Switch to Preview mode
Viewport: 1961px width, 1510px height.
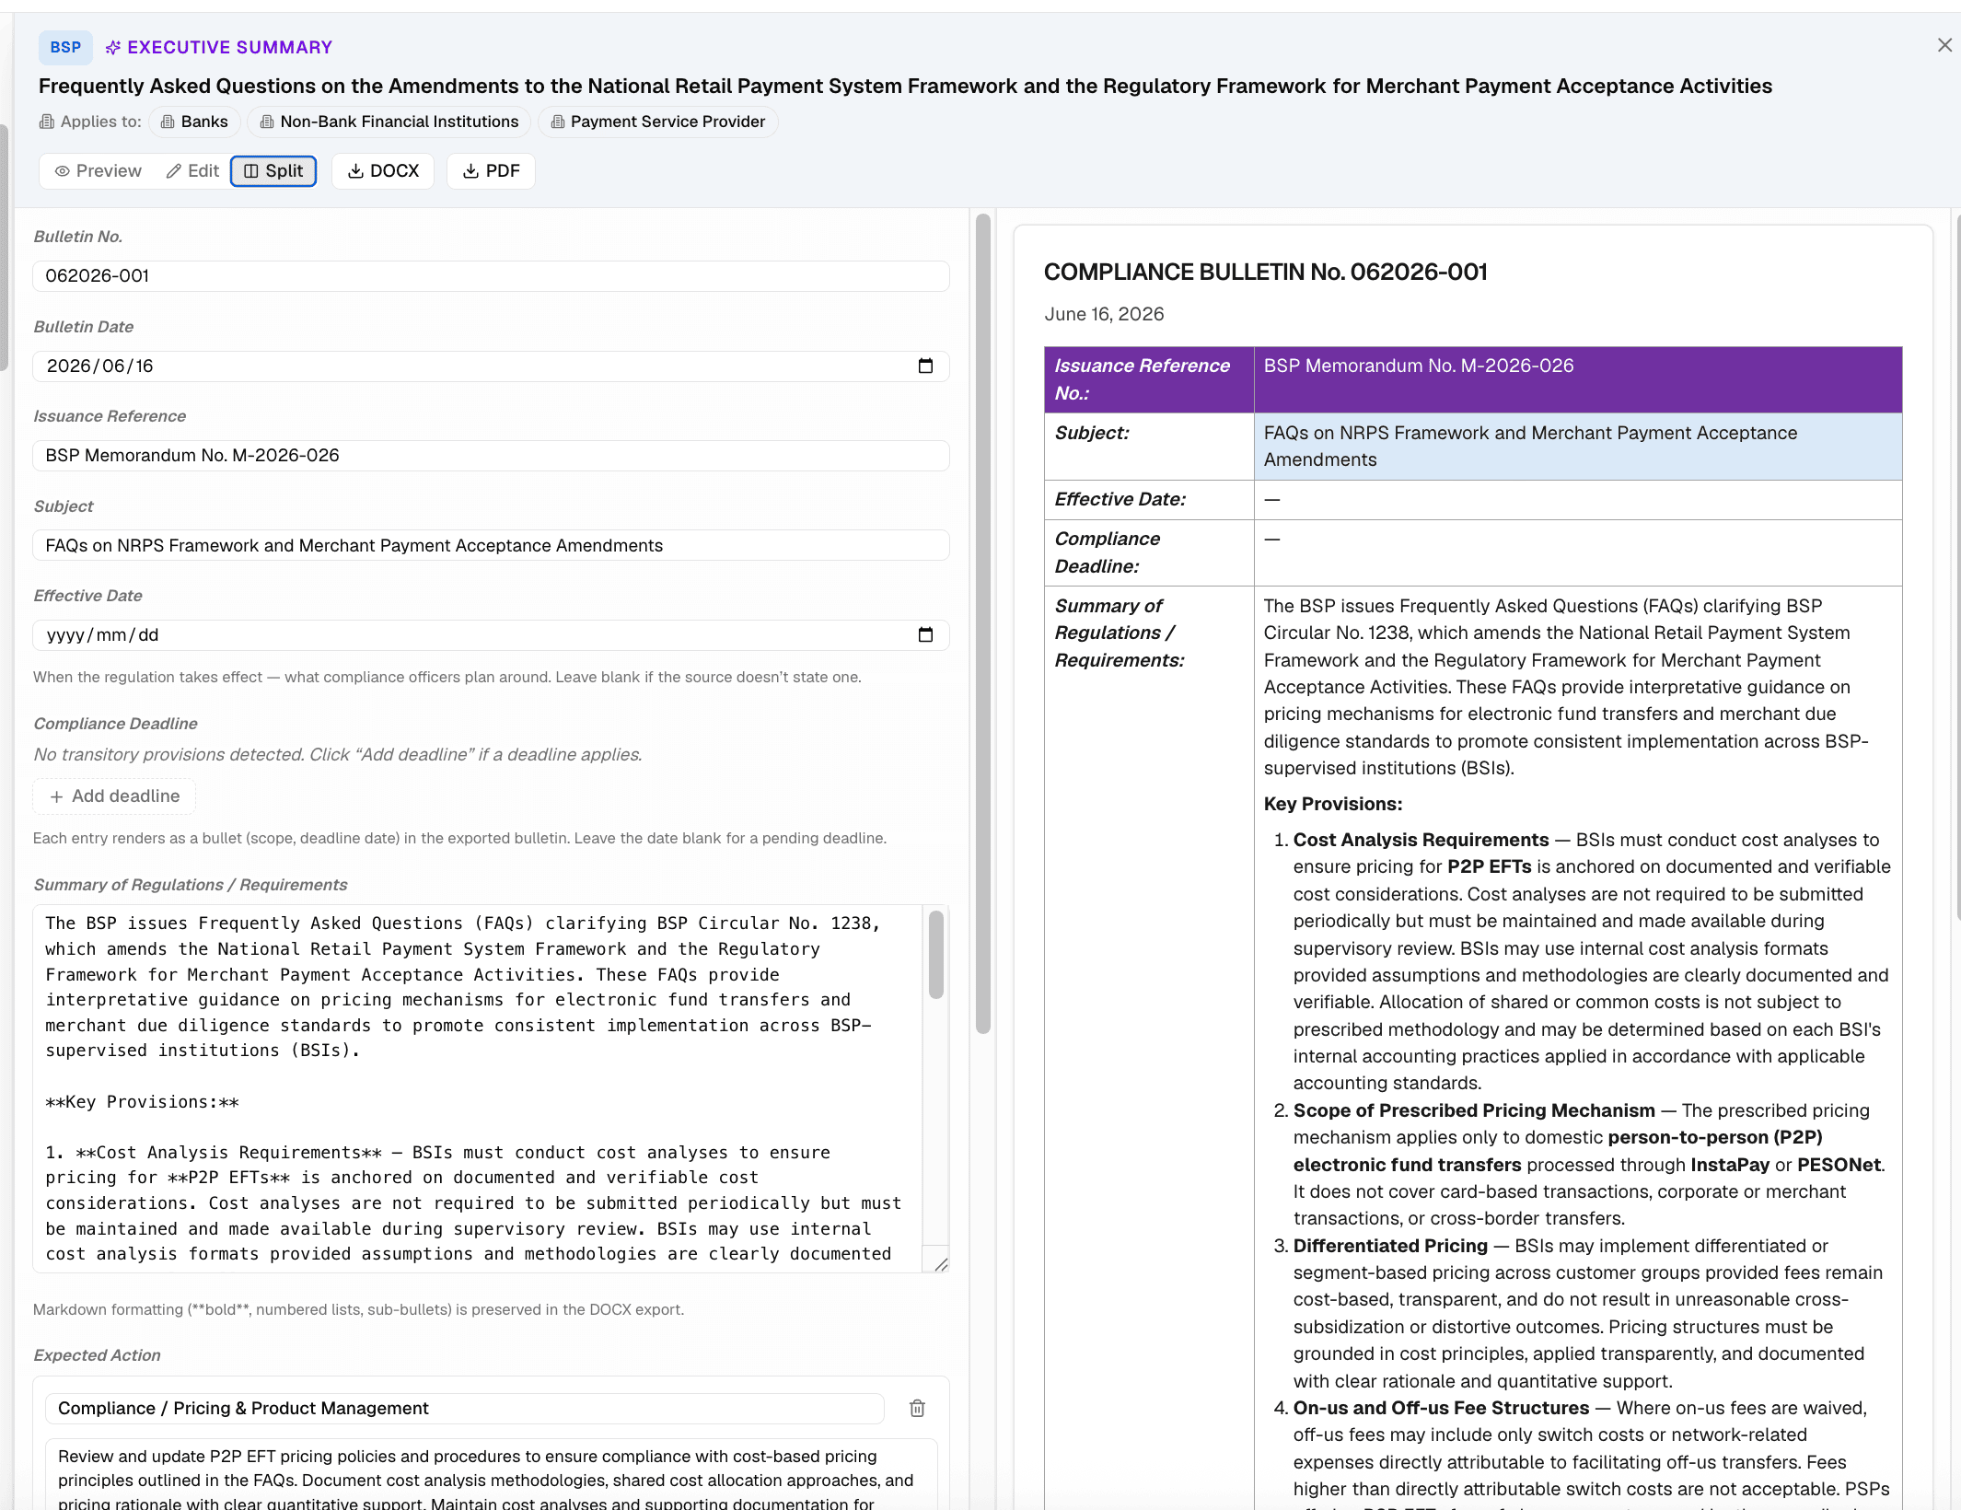pyautogui.click(x=98, y=171)
